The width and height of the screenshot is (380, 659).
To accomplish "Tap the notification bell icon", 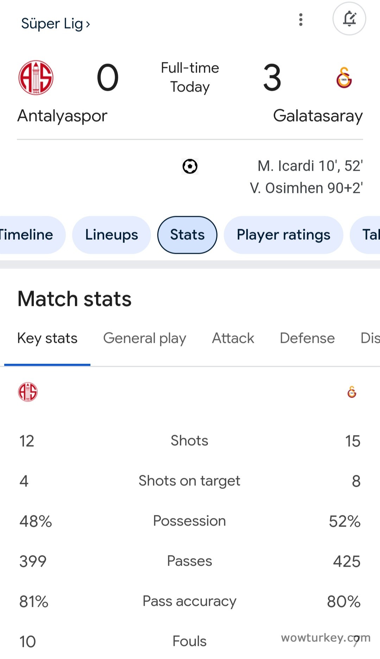I will [349, 19].
